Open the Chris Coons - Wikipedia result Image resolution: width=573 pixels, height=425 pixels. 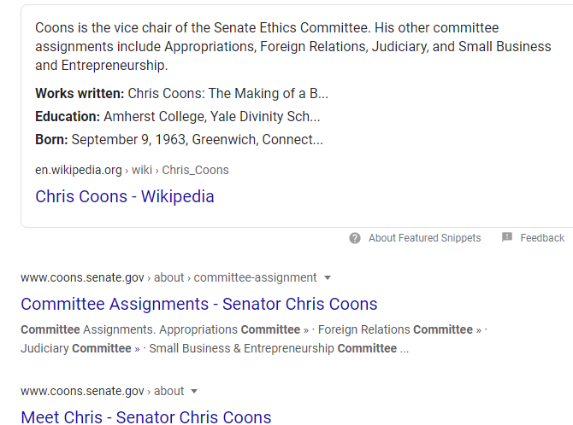pyautogui.click(x=125, y=196)
